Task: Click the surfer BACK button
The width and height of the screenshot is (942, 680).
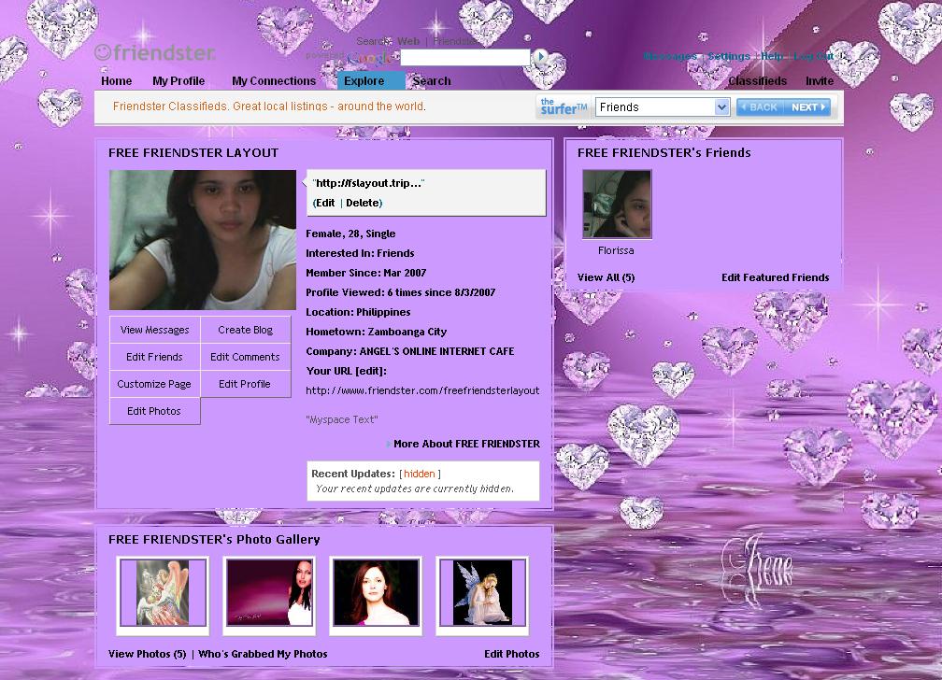Action: [x=760, y=107]
